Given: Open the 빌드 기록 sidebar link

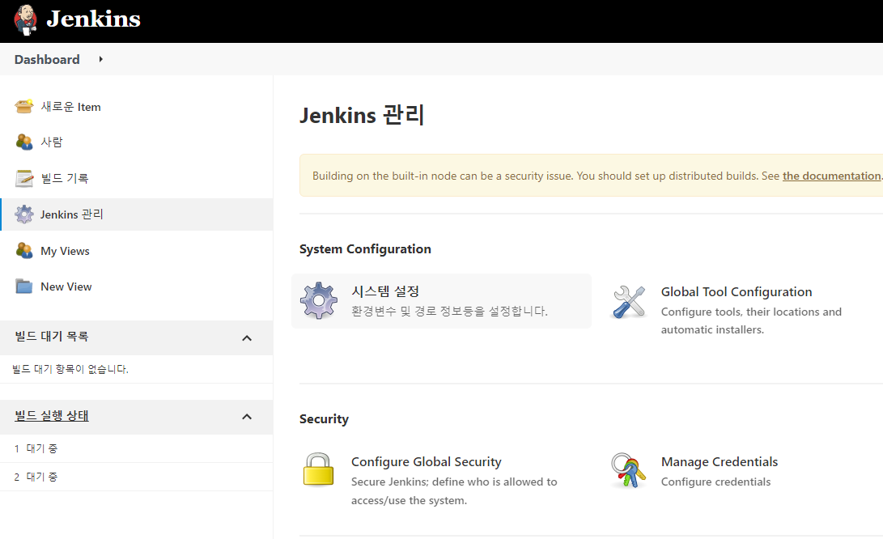Looking at the screenshot, I should 65,178.
